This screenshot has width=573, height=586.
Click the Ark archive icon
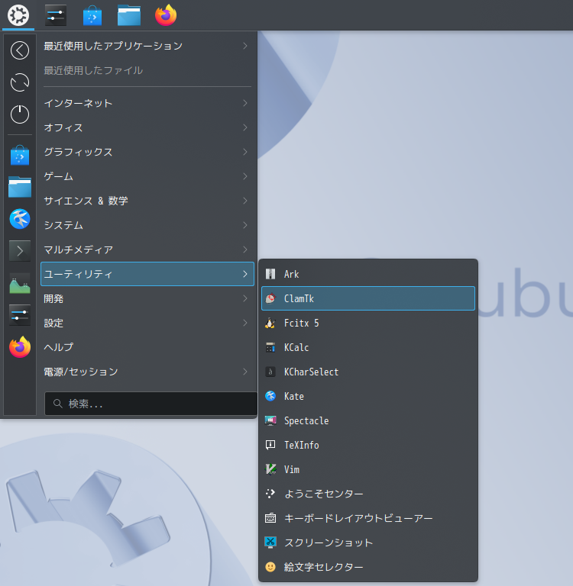[270, 274]
